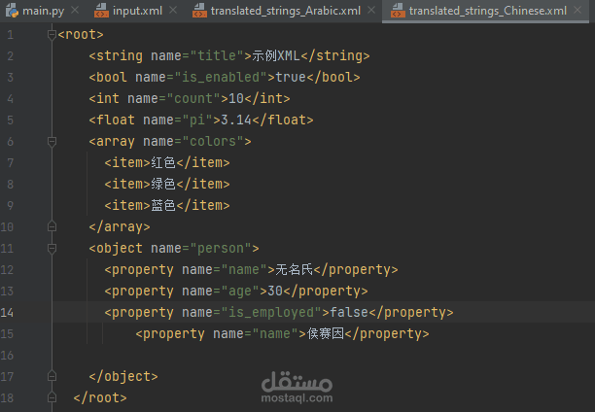Collapse the object person fold marker
The height and width of the screenshot is (412, 595).
click(x=52, y=249)
